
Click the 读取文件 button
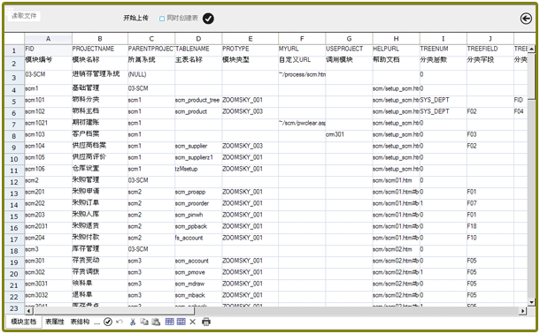click(x=24, y=16)
